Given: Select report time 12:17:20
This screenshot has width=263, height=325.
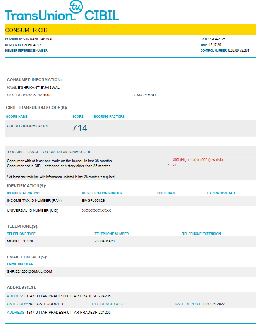Looking at the screenshot, I should pyautogui.click(x=215, y=45).
